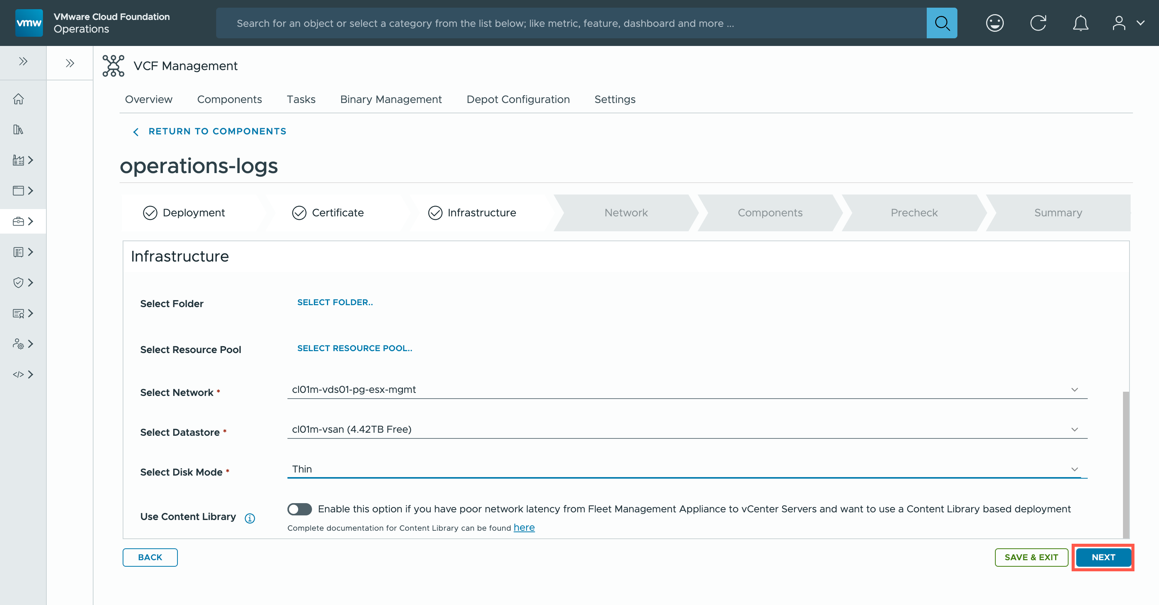
Task: Open the Depot Configuration tab
Action: coord(518,99)
